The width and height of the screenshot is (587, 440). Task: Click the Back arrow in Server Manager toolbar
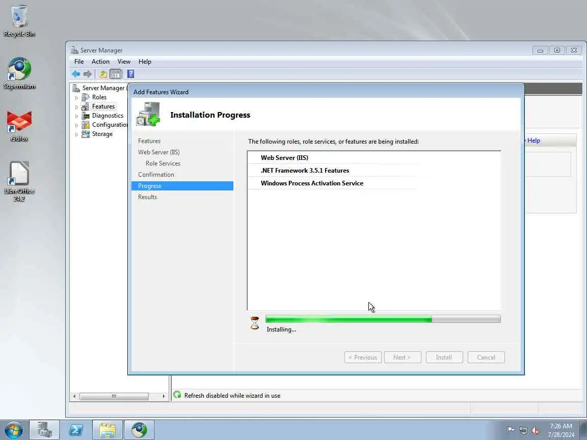tap(76, 74)
